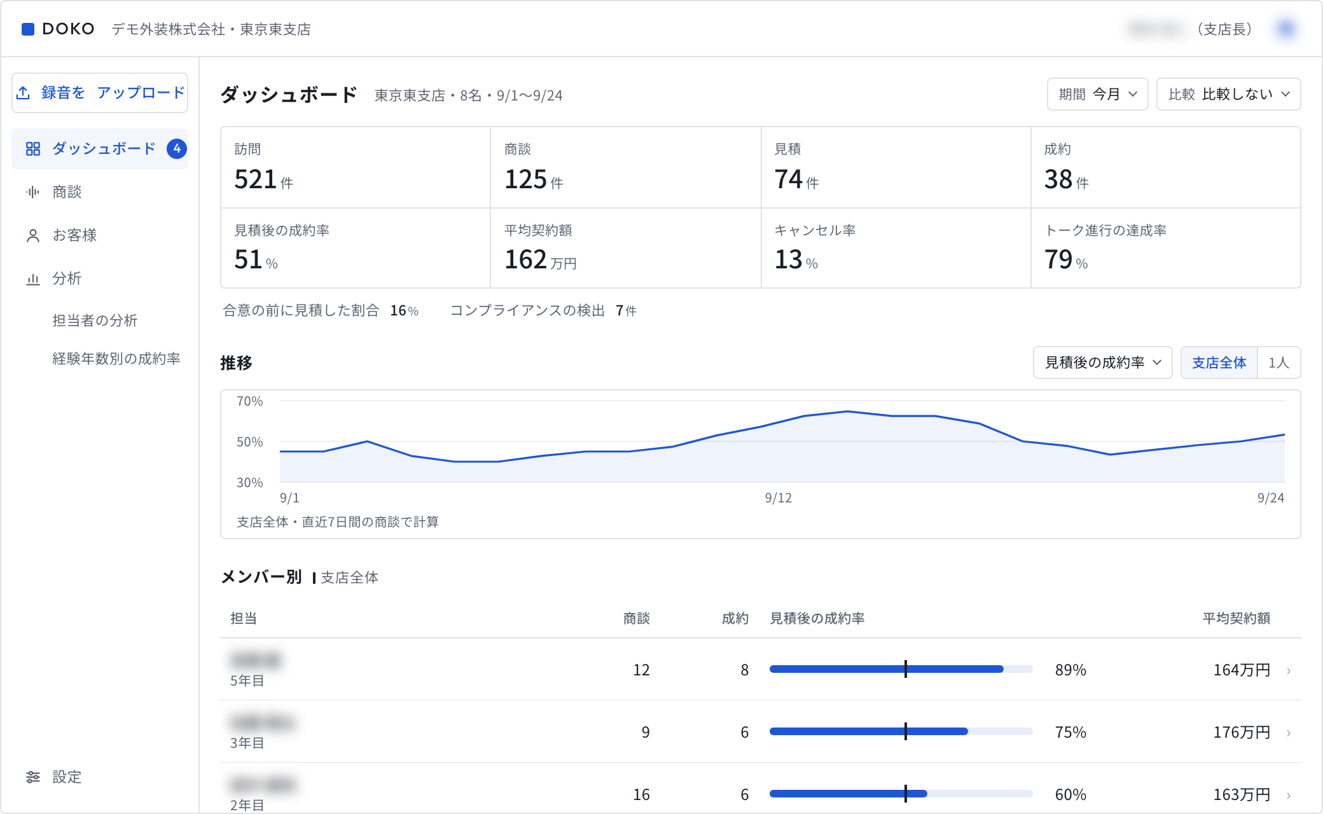Click the dashboard grid icon
Viewport: 1323px width, 814px height.
tap(33, 149)
